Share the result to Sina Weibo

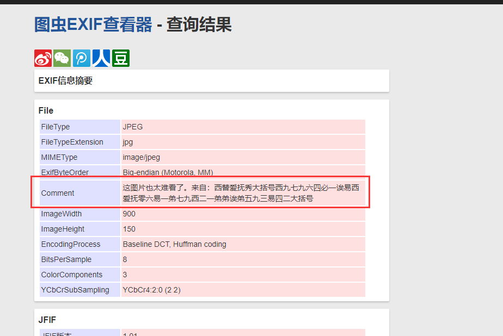42,58
